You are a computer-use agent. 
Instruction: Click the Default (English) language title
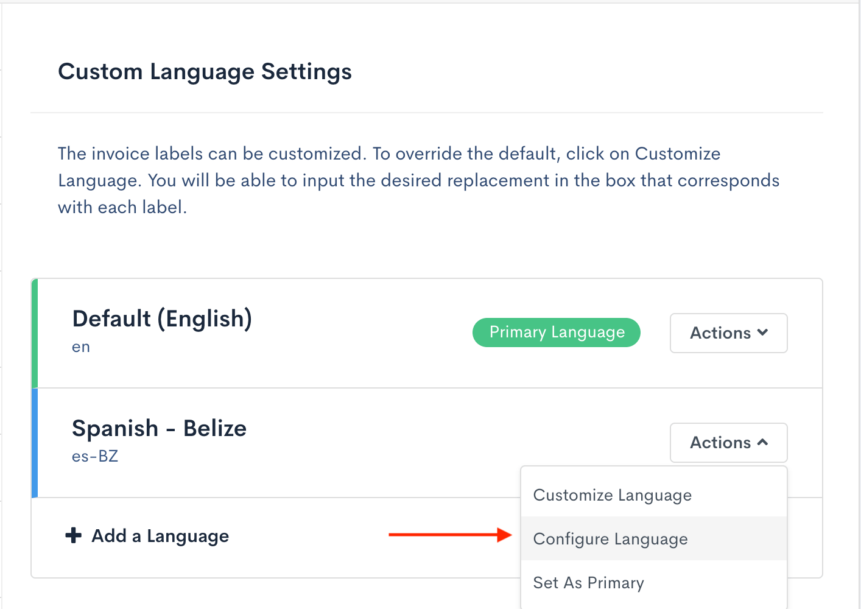[162, 319]
